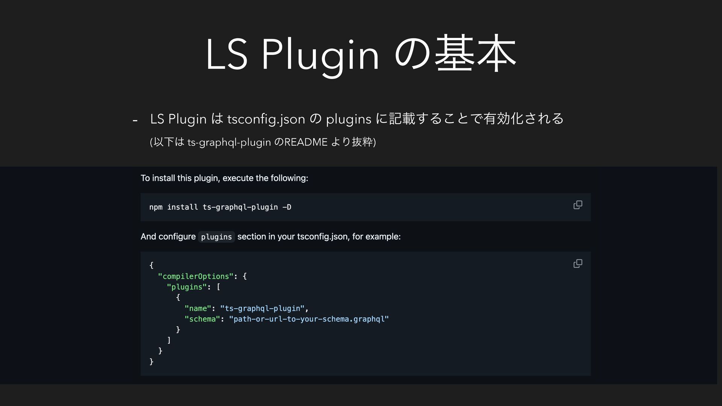The width and height of the screenshot is (722, 406).
Task: Click the "schema" key in the JSON
Action: pyautogui.click(x=202, y=319)
